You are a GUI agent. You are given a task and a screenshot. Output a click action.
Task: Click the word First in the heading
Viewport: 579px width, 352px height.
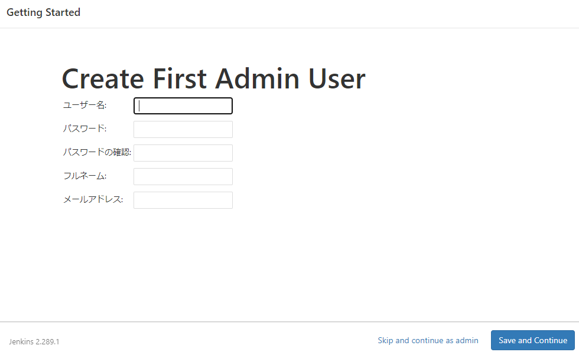click(x=180, y=79)
